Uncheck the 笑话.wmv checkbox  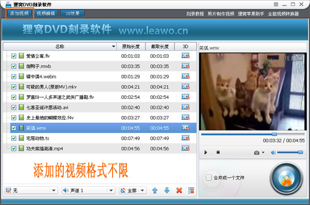(14, 128)
